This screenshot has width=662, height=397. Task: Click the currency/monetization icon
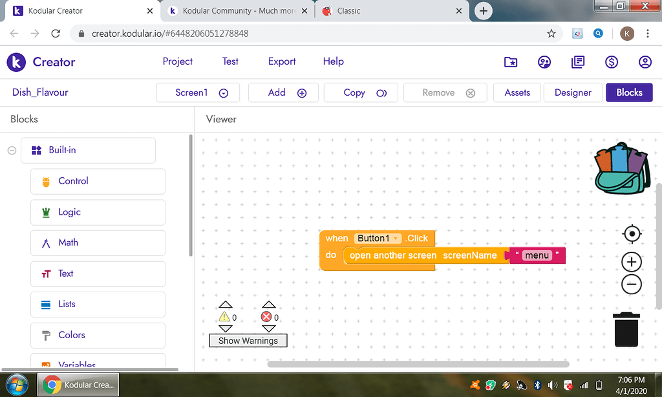pos(611,62)
